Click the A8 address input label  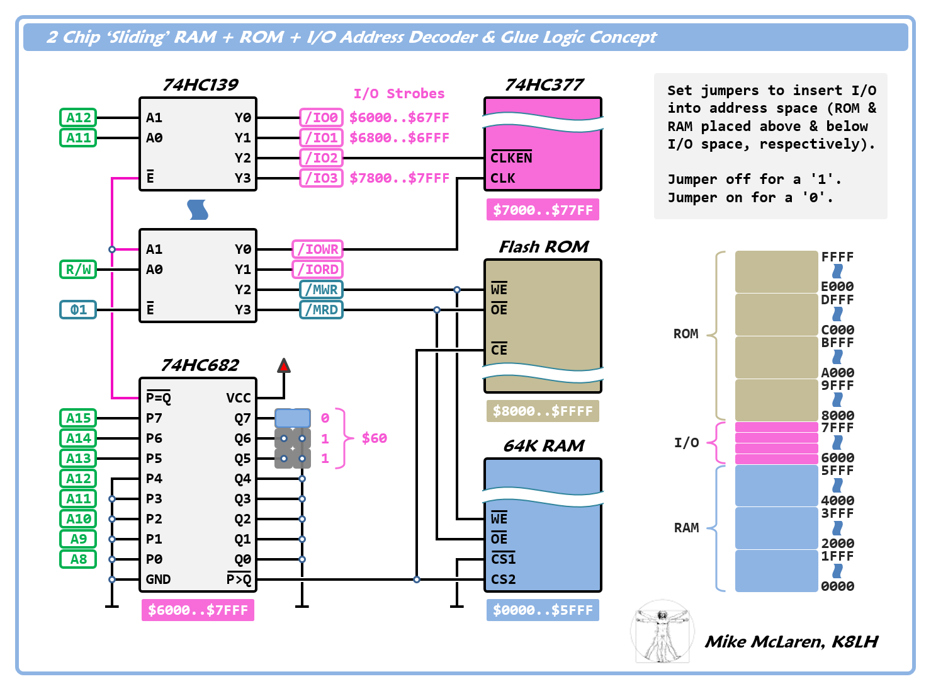(x=78, y=559)
